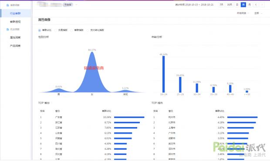Click 客群占比 column header in province table
The width and height of the screenshot is (270, 161).
tap(107, 111)
